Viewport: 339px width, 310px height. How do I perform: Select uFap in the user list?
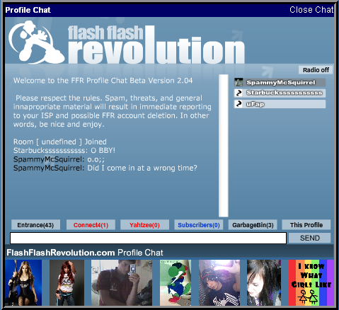coord(280,104)
